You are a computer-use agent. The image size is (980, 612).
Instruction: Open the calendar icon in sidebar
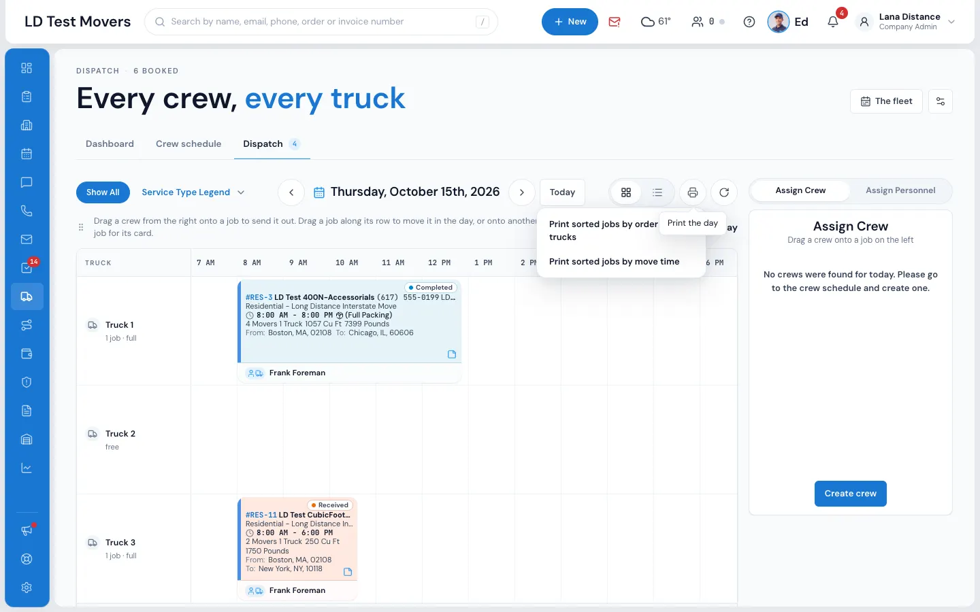(x=27, y=154)
